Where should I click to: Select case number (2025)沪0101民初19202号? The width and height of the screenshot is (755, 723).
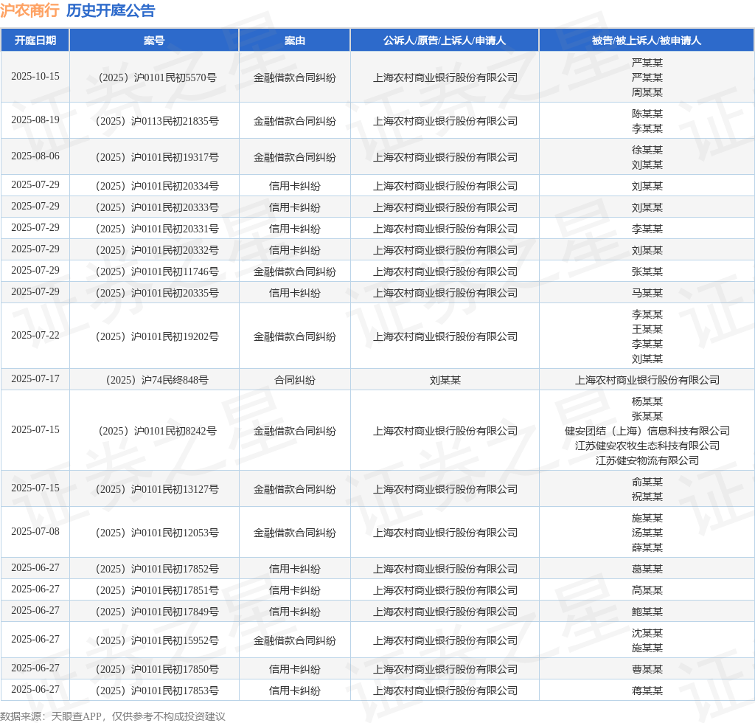tap(158, 336)
